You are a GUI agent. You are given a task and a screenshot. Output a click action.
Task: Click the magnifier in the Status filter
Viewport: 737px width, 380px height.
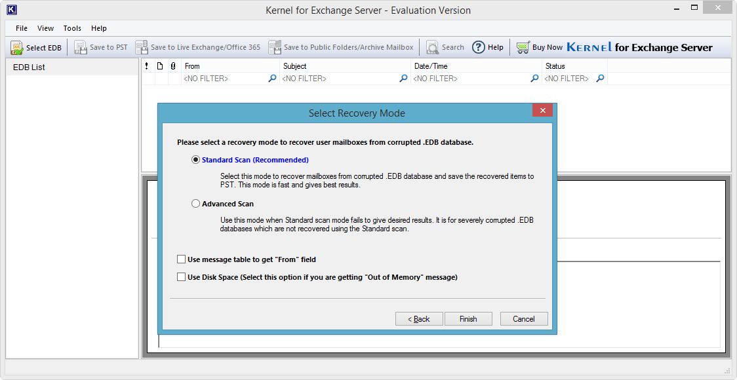pyautogui.click(x=600, y=79)
